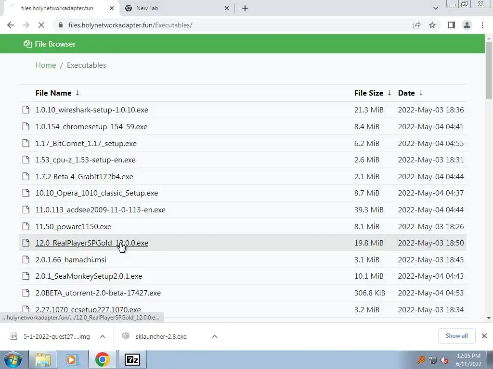
Task: Open Chrome's three-dot menu
Action: point(482,25)
